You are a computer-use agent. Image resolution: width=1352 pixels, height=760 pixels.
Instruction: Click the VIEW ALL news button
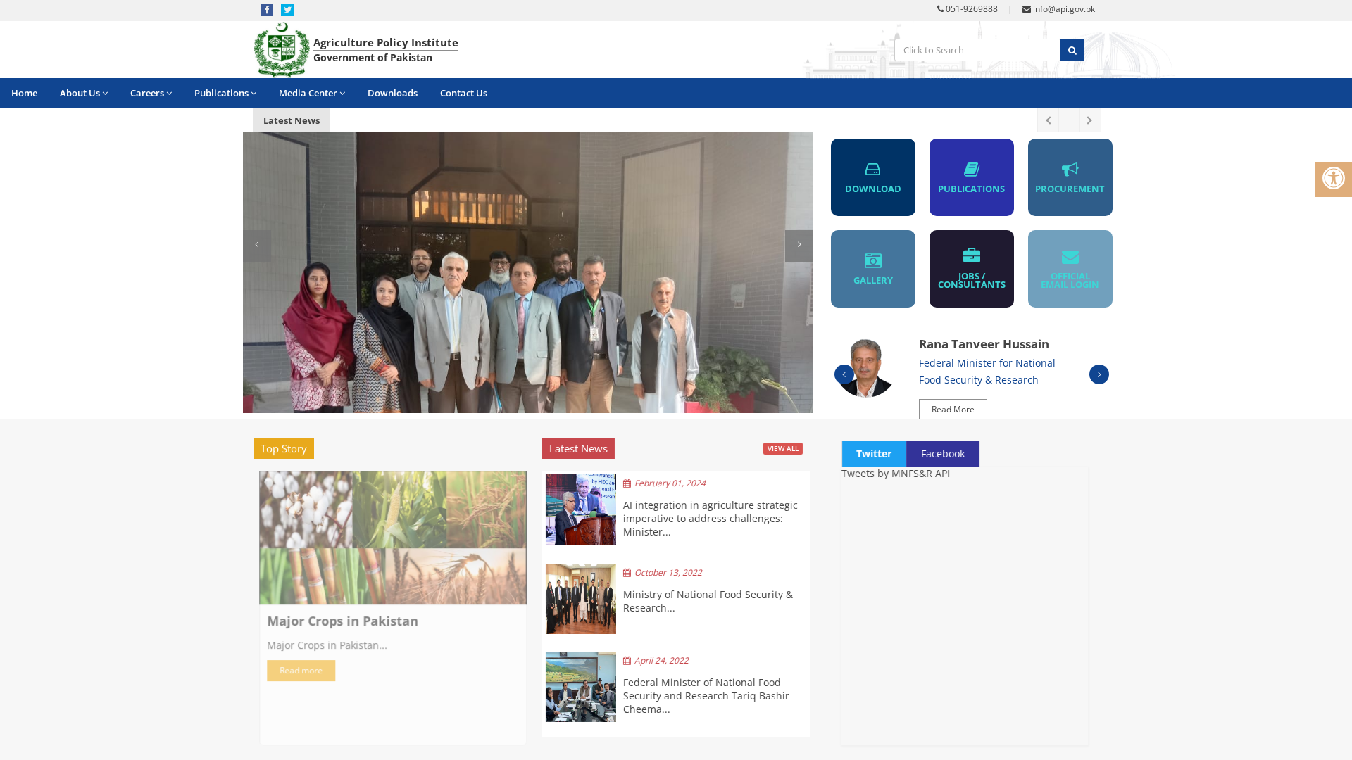coord(783,448)
